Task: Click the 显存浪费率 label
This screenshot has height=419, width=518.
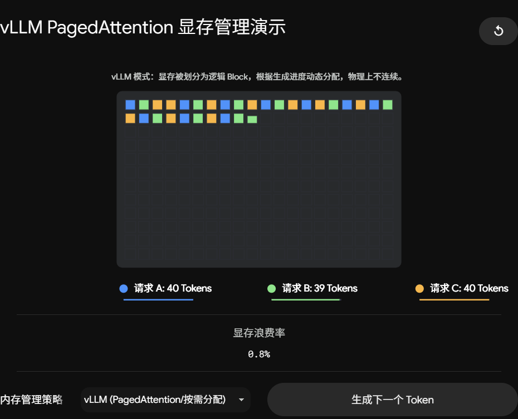Action: [259, 333]
